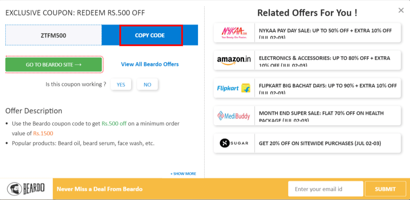
Task: Click the Nykaa logo icon
Action: coord(234,32)
